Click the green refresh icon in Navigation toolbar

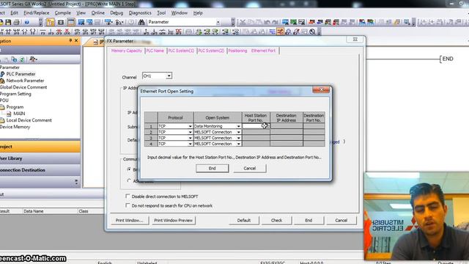[22, 59]
